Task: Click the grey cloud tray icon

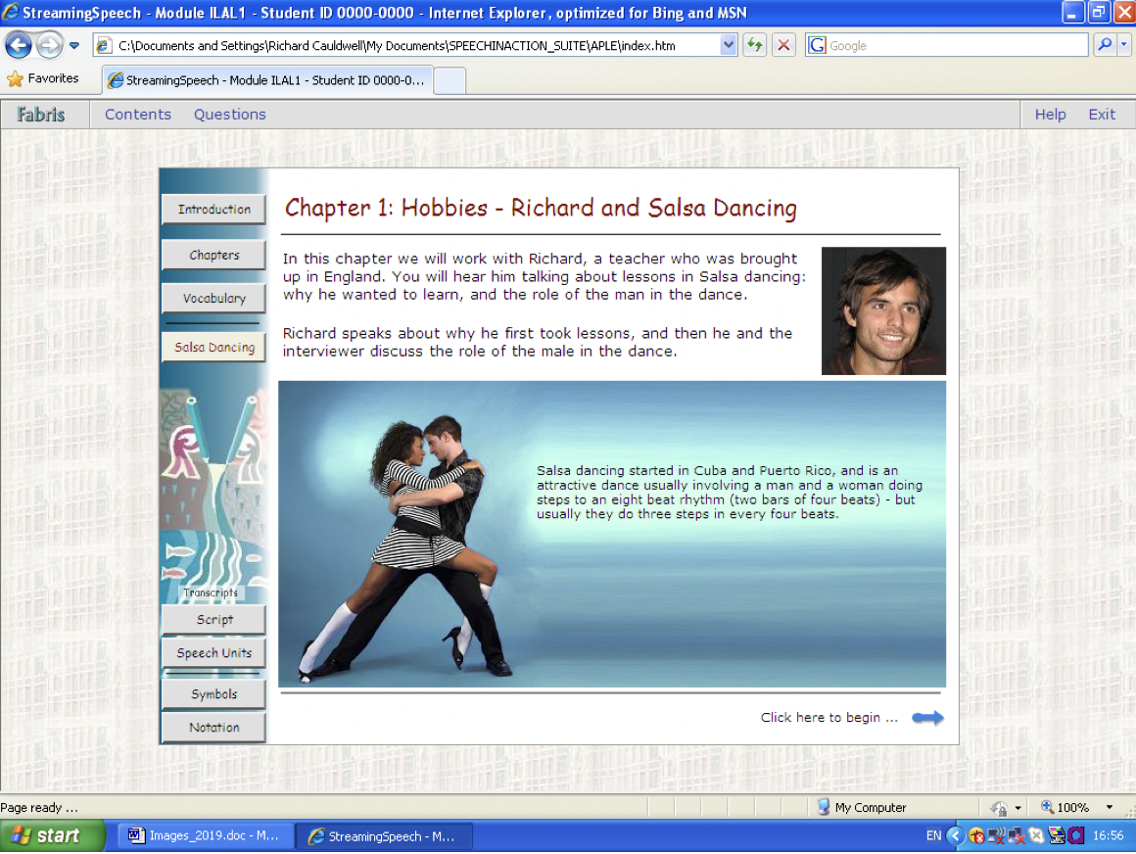Action: point(1036,836)
